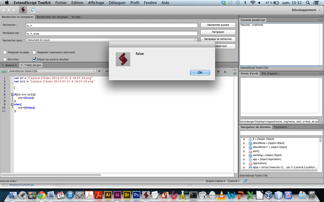Screen dimensions: 324x202
Task: Open the Trash in the Dock
Action: tap(312, 195)
